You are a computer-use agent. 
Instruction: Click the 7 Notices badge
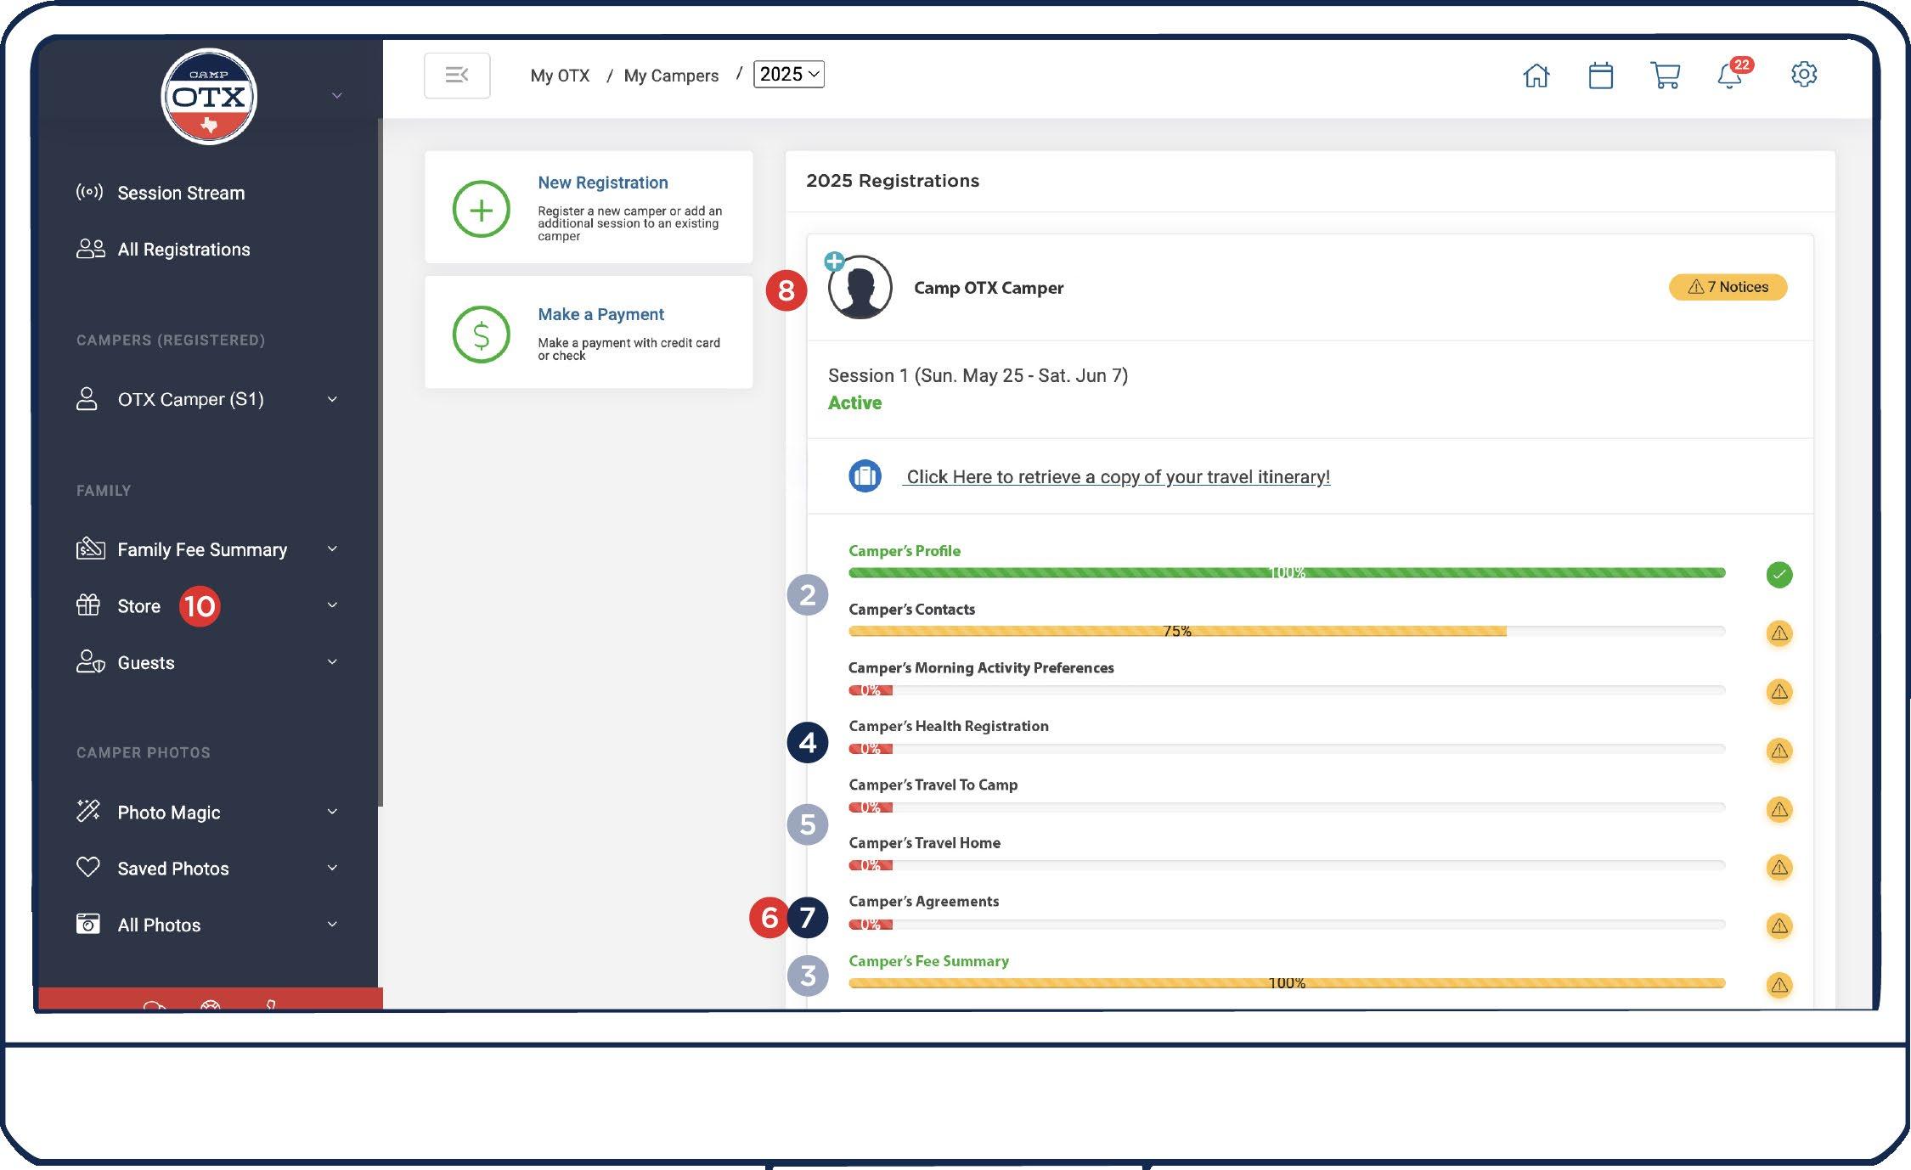click(x=1728, y=287)
